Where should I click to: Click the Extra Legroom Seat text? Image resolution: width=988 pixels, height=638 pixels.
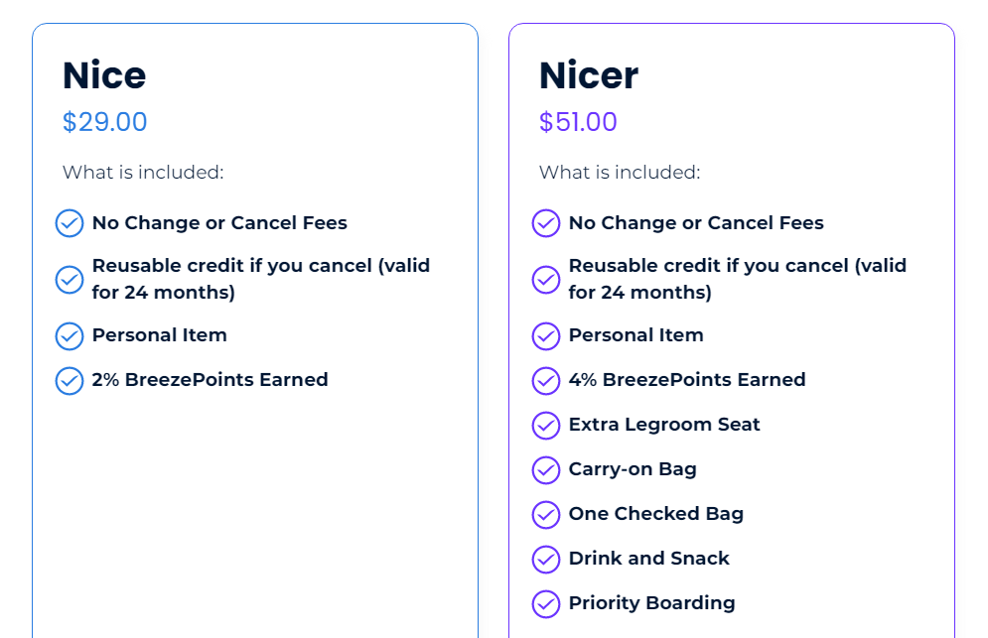pyautogui.click(x=664, y=425)
